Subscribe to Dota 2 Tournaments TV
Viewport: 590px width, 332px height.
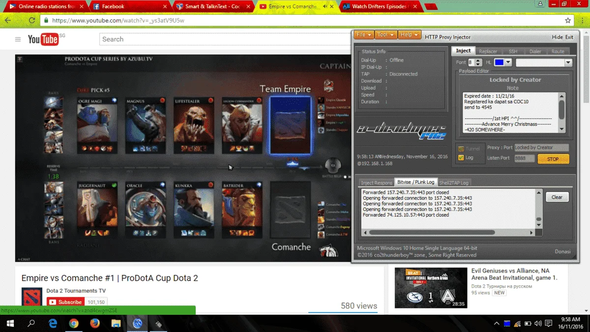pyautogui.click(x=65, y=302)
